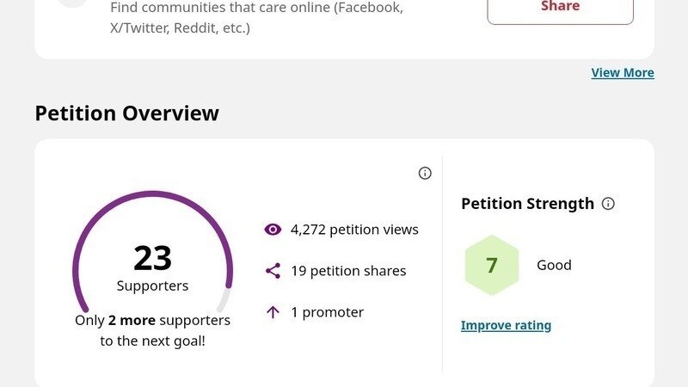This screenshot has height=387, width=688.
Task: Click the eye icon for petition views
Action: pos(273,230)
